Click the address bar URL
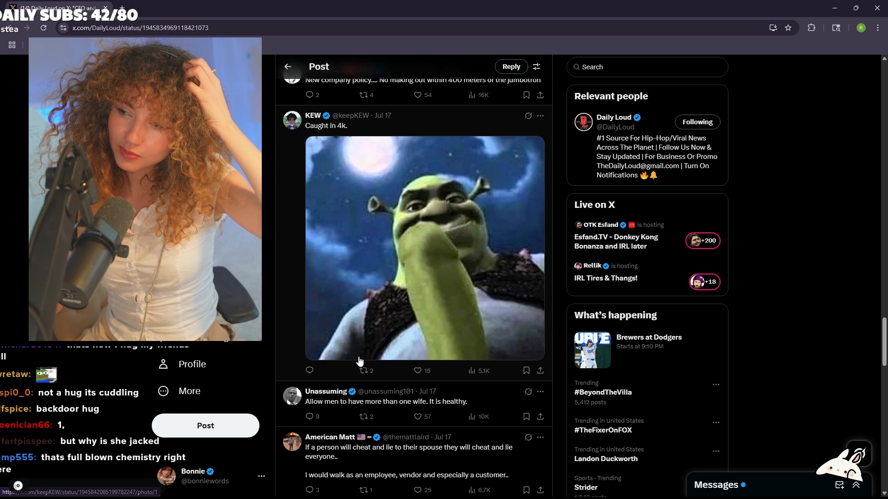This screenshot has width=888, height=499. pyautogui.click(x=140, y=28)
